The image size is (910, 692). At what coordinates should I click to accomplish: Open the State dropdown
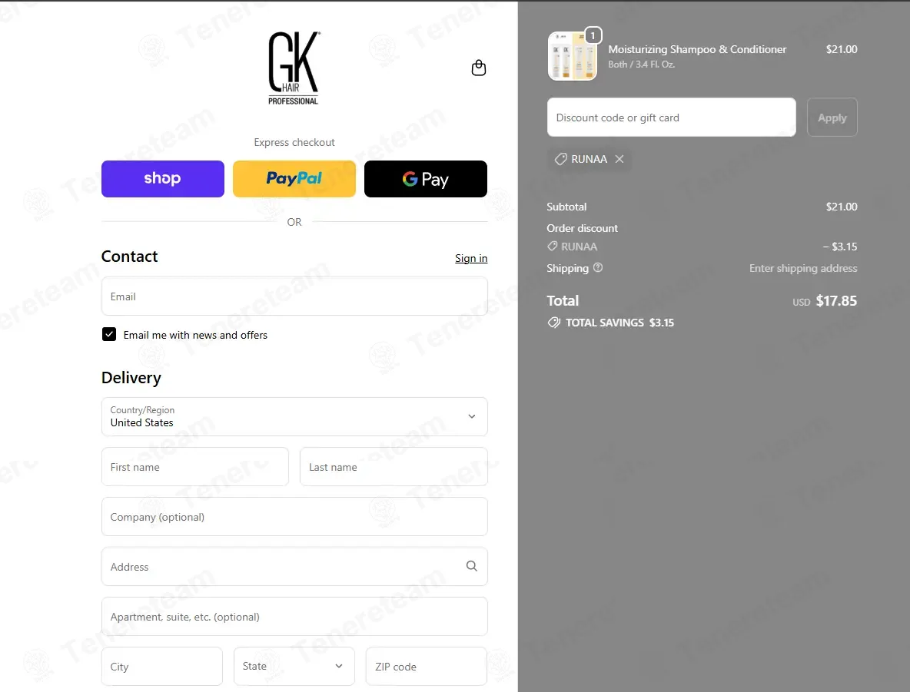pyautogui.click(x=294, y=666)
